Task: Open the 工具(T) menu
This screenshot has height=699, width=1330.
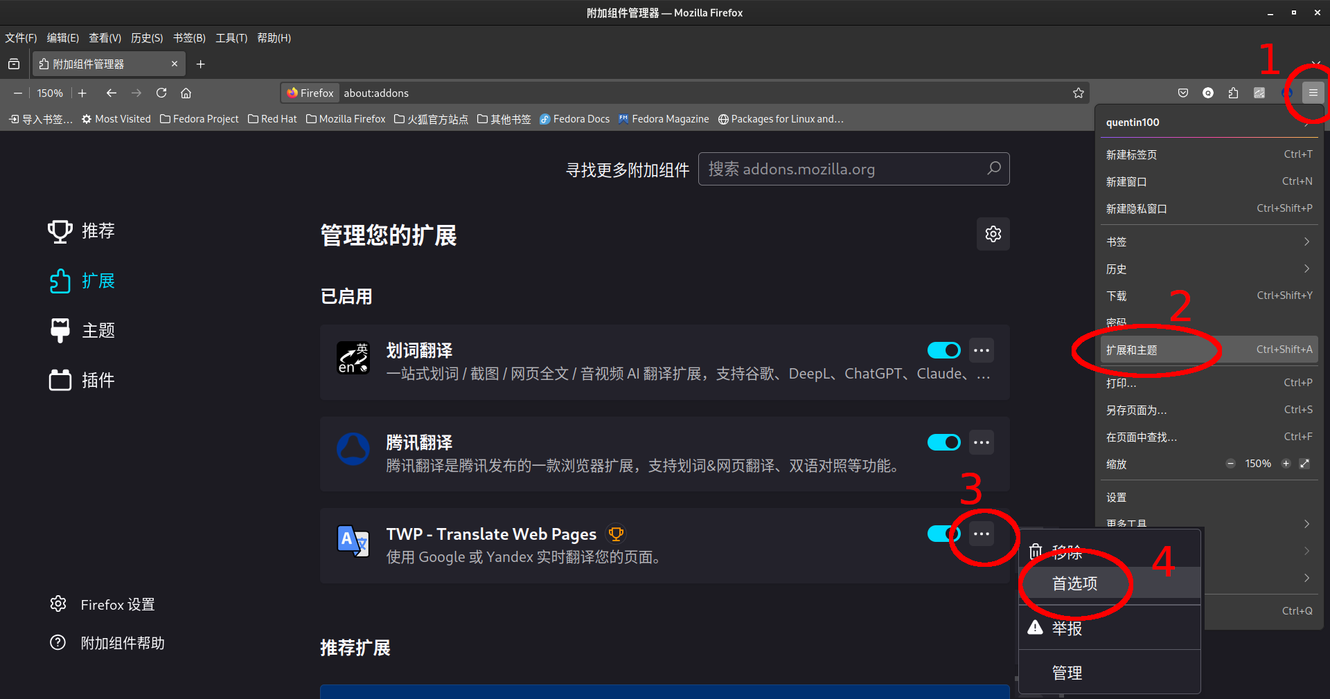Action: (x=231, y=38)
